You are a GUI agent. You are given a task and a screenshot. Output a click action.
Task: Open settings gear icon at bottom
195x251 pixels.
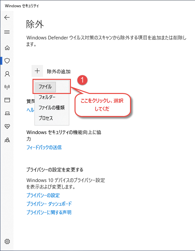(7, 241)
